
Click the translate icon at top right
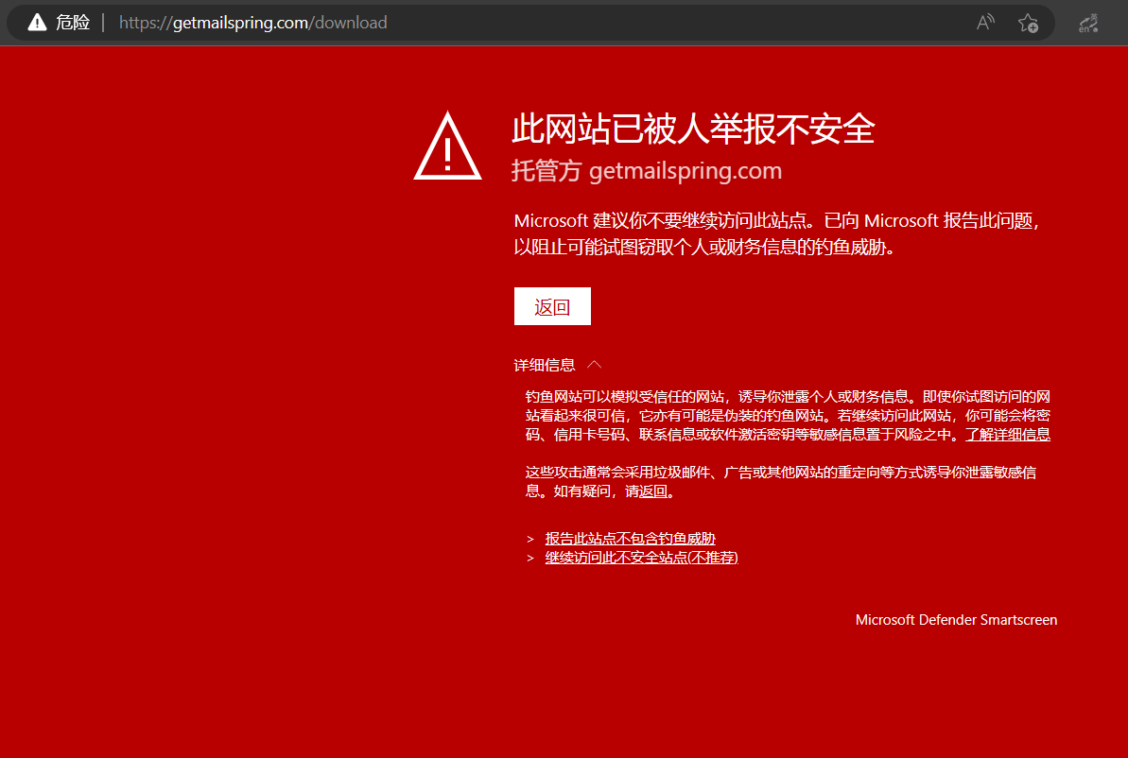click(x=1088, y=23)
